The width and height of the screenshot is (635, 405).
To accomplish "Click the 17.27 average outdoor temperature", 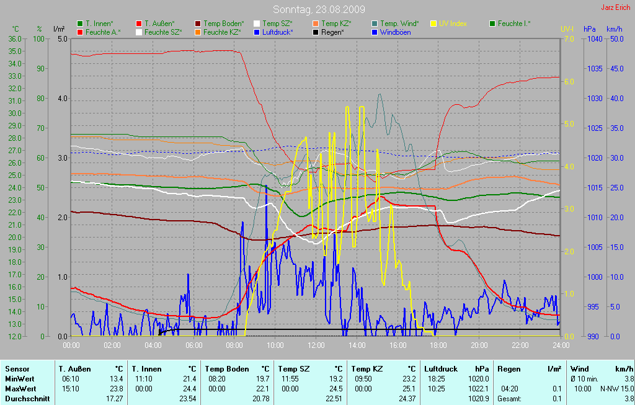I will [114, 399].
